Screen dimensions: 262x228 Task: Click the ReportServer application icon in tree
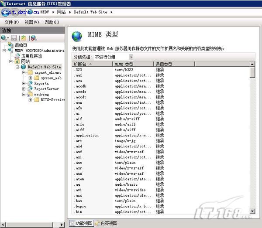pyautogui.click(x=30, y=89)
